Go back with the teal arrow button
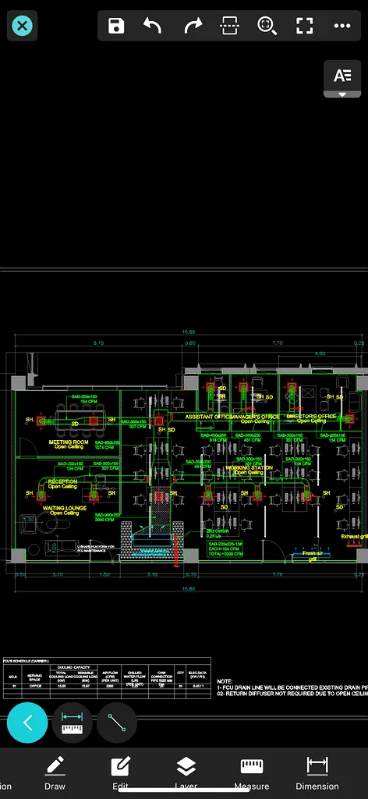 coord(27,722)
